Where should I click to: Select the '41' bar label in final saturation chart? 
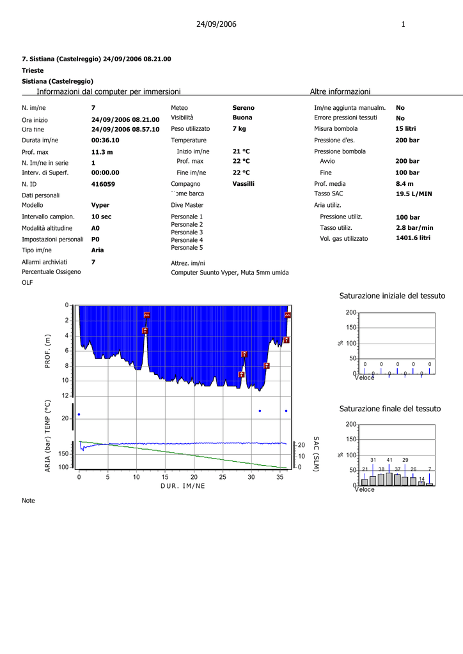pos(389,460)
